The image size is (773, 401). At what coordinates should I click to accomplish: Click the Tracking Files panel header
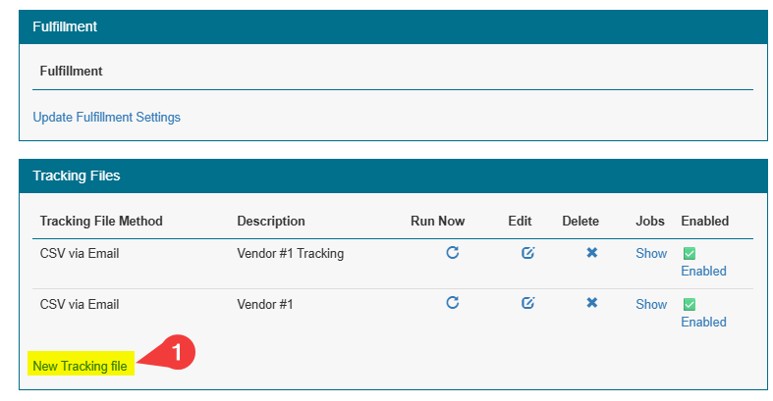[392, 175]
